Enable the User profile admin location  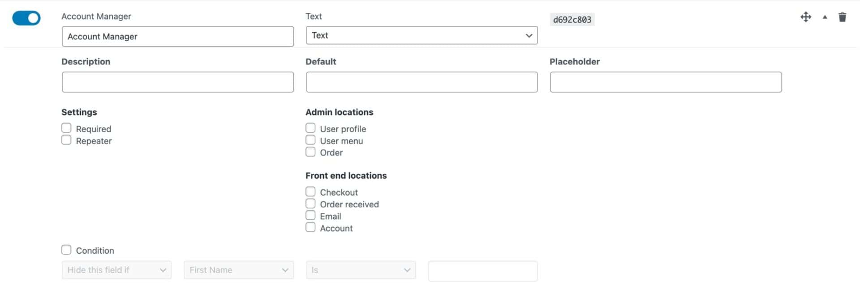coord(310,128)
